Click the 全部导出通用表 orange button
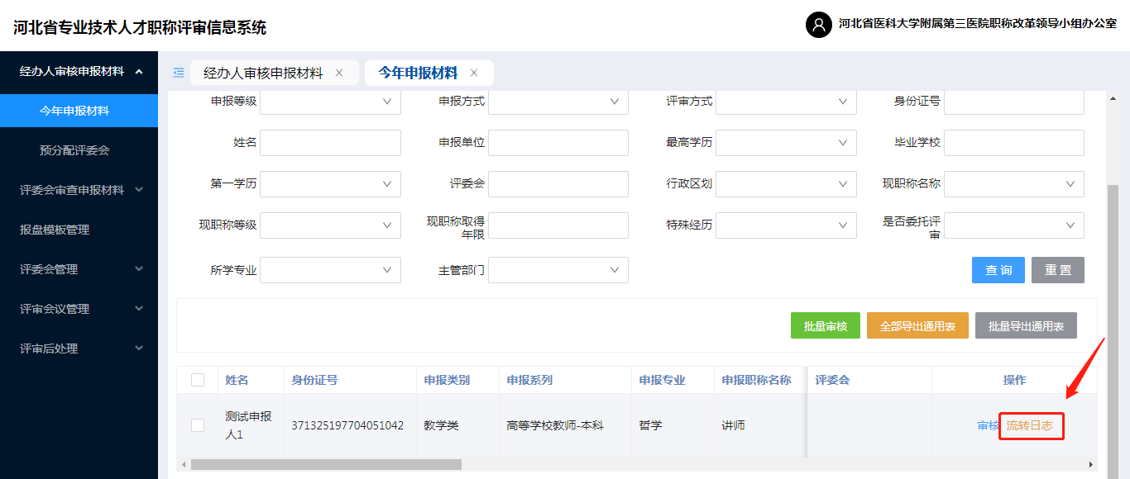 pos(917,326)
